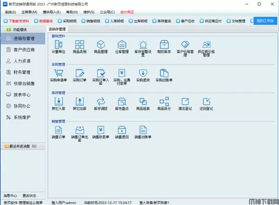Open the 库存盘点 icon
279x205 pixels.
122,101
